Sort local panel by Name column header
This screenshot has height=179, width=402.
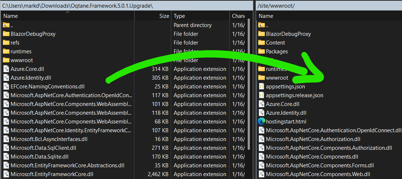pos(68,16)
